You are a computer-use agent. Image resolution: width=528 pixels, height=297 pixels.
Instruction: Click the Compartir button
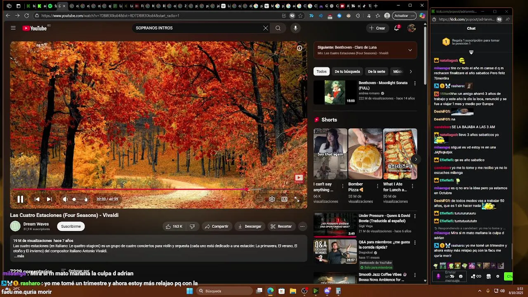217,226
